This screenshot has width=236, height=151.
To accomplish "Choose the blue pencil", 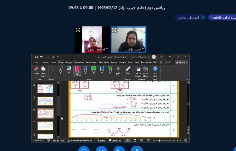I will click(85, 70).
